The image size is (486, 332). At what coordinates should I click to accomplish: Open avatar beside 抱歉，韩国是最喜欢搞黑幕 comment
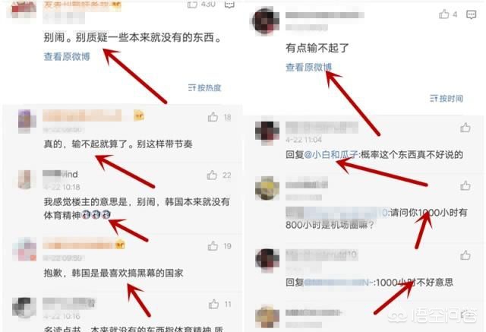pyautogui.click(x=24, y=249)
